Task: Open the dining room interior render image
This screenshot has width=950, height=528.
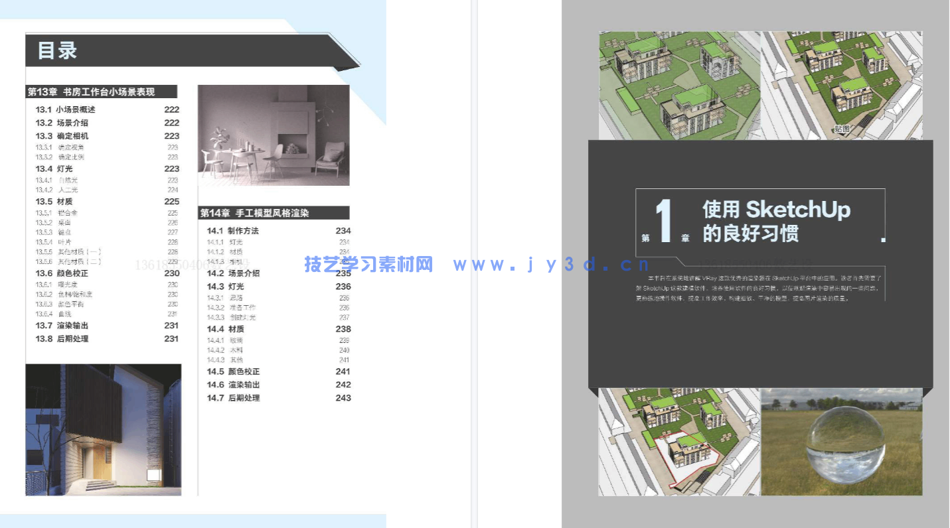Action: (x=274, y=135)
